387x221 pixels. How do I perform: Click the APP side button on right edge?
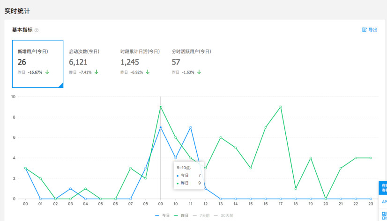point(384,202)
